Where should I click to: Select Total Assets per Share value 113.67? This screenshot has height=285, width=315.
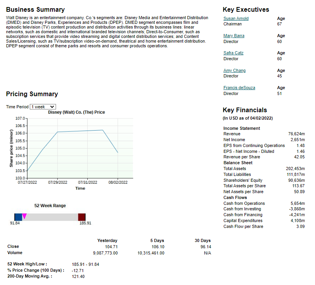point(298,186)
